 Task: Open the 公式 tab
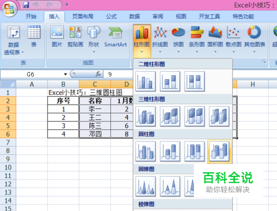[111, 17]
